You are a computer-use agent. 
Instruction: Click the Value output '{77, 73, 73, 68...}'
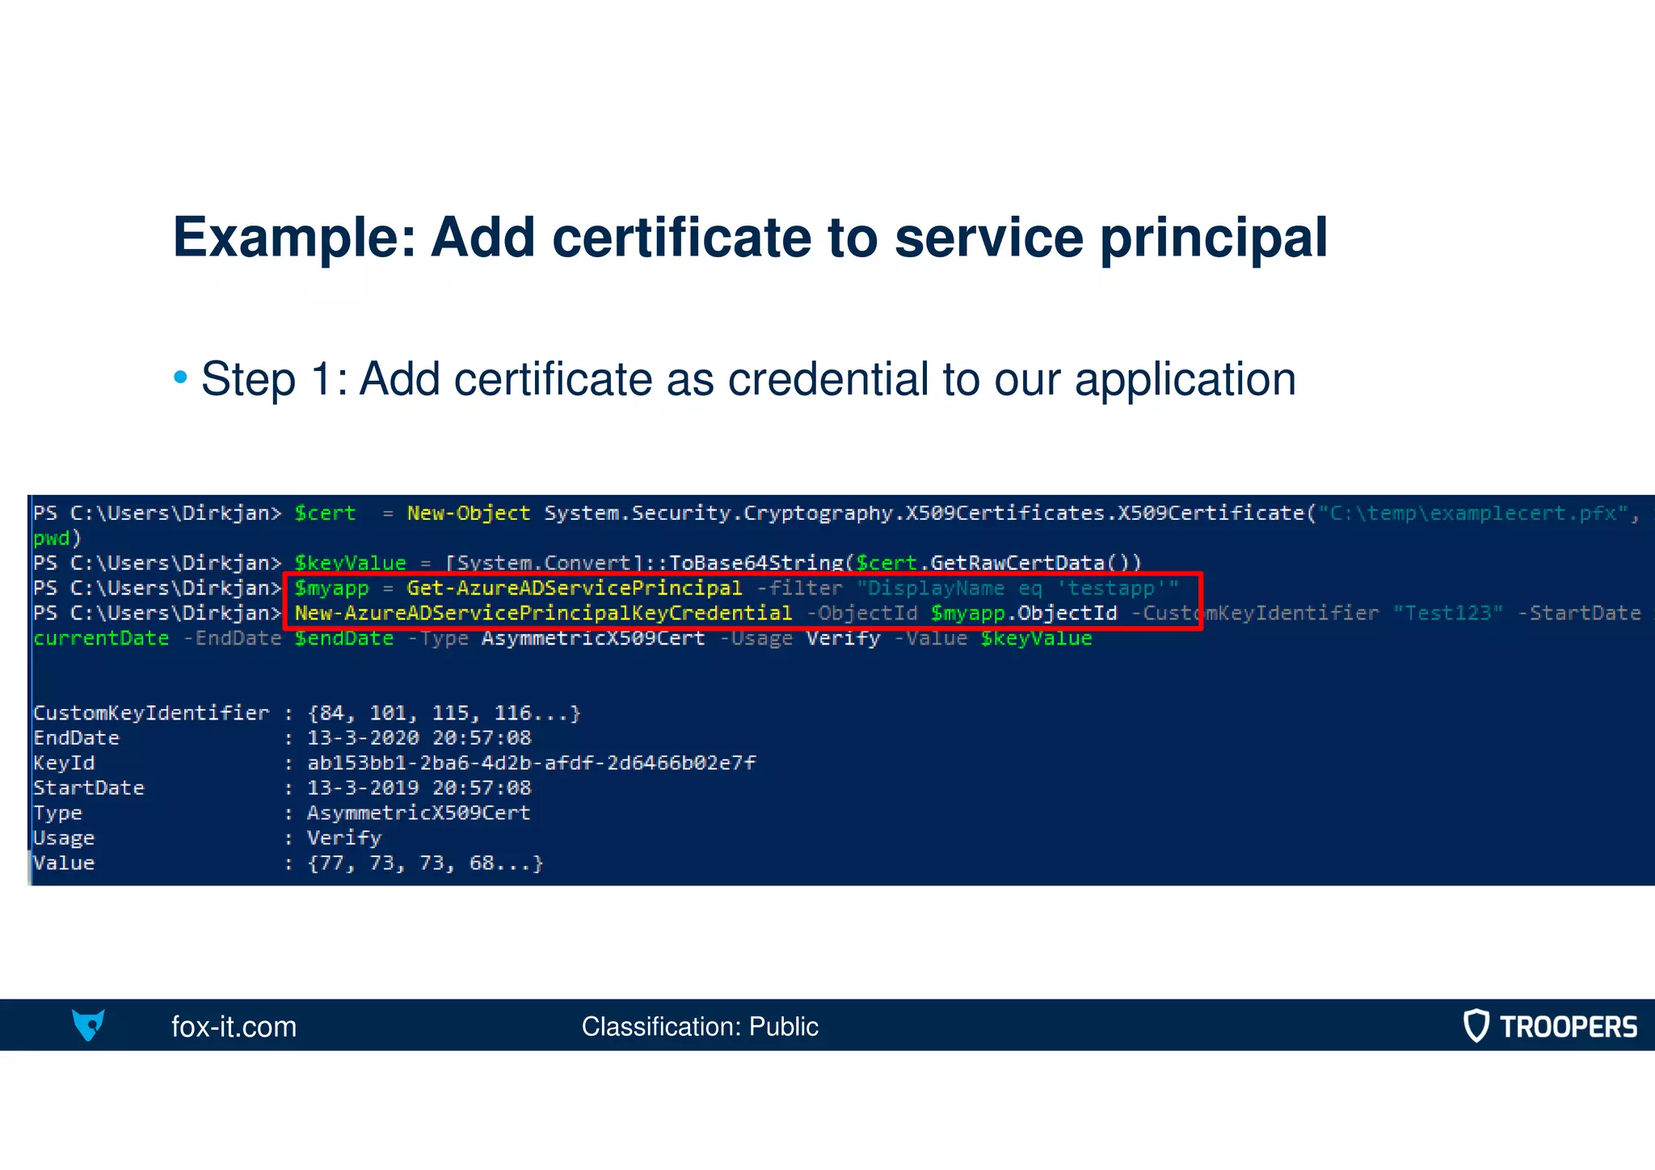pos(425,864)
